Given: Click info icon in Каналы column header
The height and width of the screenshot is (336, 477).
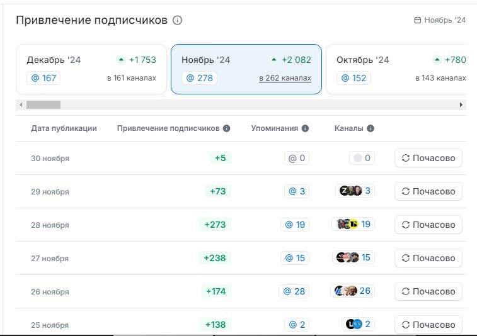Looking at the screenshot, I should (x=371, y=128).
